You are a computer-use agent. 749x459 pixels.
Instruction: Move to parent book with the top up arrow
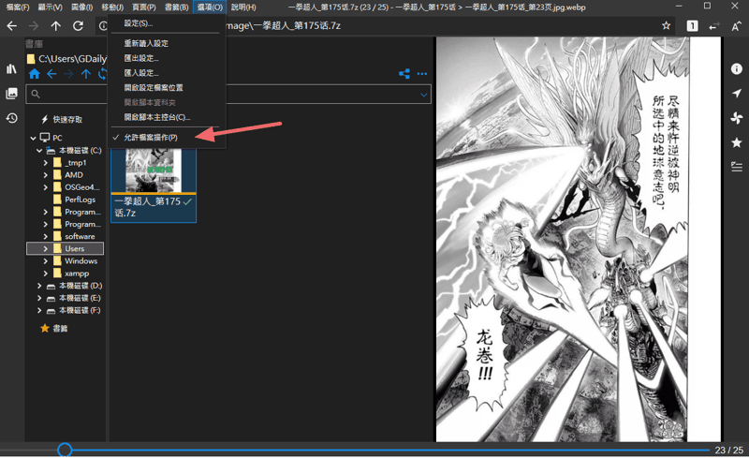click(x=56, y=26)
